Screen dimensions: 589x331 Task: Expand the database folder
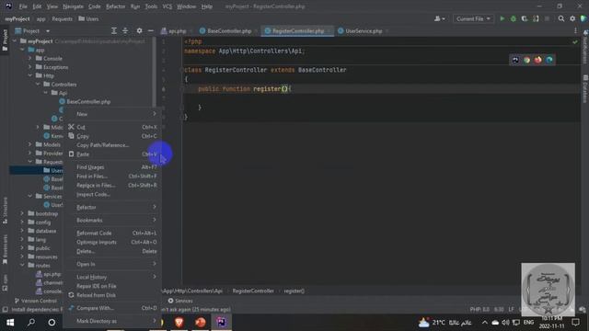click(22, 231)
